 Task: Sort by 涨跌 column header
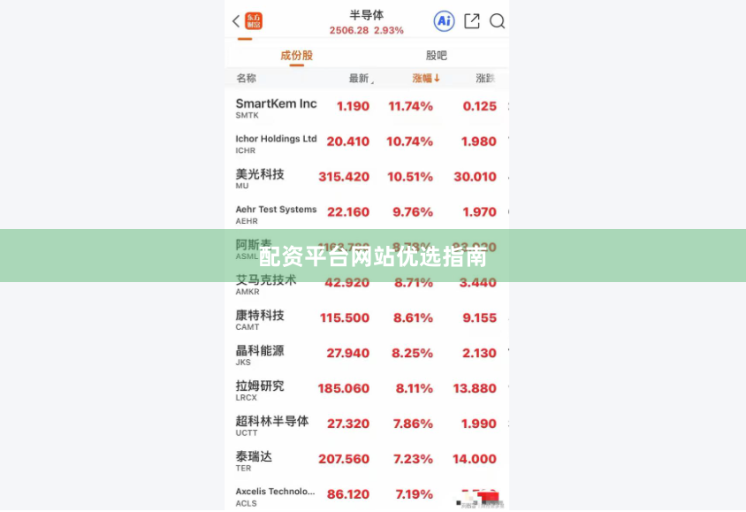pyautogui.click(x=485, y=79)
